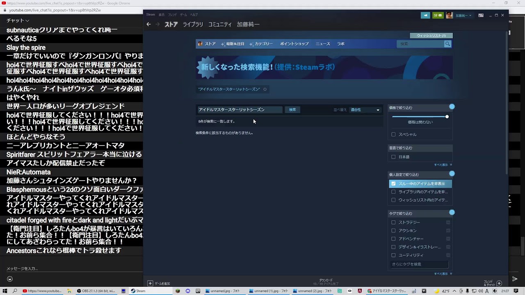525x295 pixels.
Task: Focus the さらにタグを検索 tag search field
Action: [x=419, y=264]
